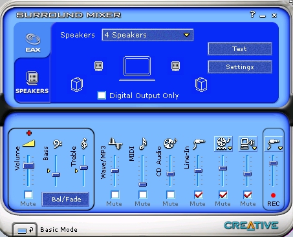
Task: Click the Wave/MP3 waveform icon
Action: click(115, 143)
